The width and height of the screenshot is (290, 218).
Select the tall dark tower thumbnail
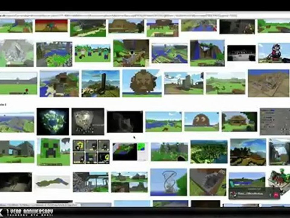(x=101, y=84)
